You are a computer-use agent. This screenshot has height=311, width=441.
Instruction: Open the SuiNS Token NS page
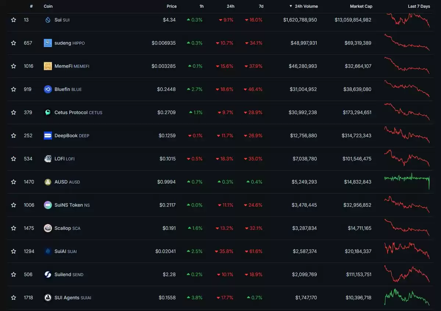tap(72, 205)
